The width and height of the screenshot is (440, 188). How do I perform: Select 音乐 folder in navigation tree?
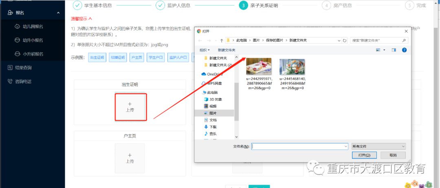coord(211,133)
